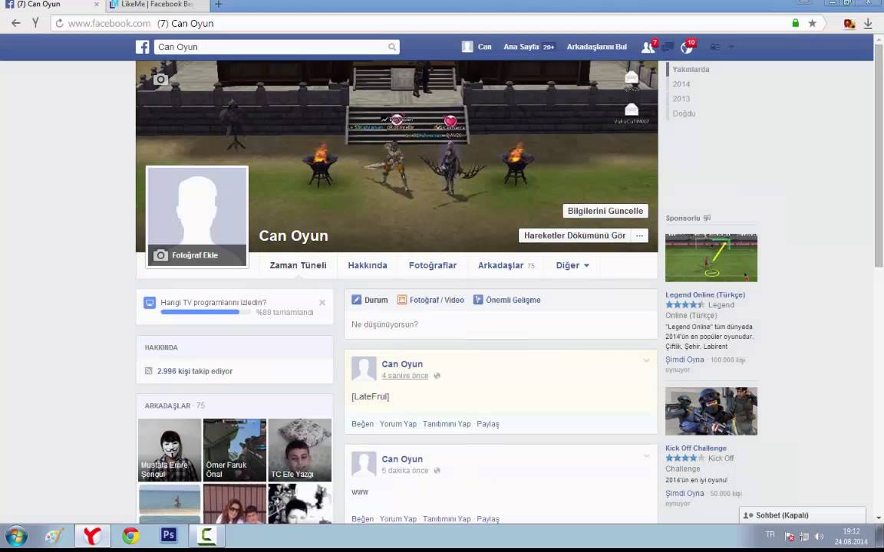The width and height of the screenshot is (884, 552).
Task: Open the ellipsis menu beside Hareketler Dökümünü Gör
Action: click(x=639, y=235)
